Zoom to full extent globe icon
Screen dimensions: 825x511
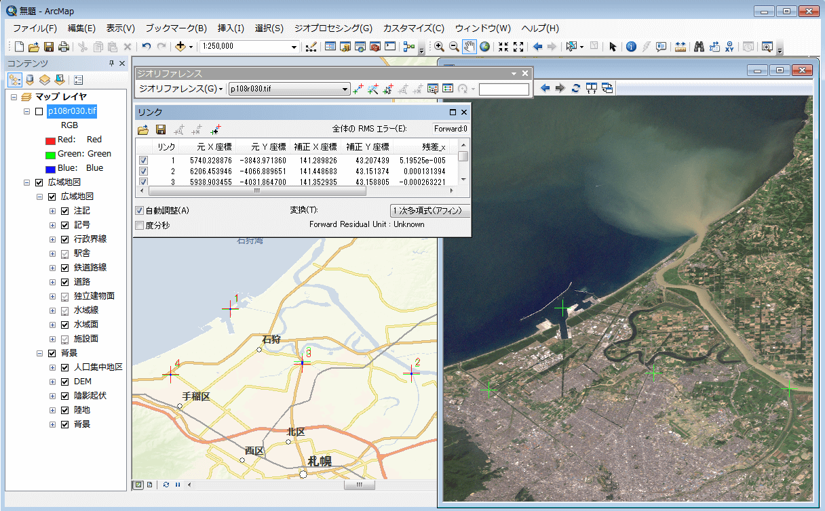[x=484, y=47]
